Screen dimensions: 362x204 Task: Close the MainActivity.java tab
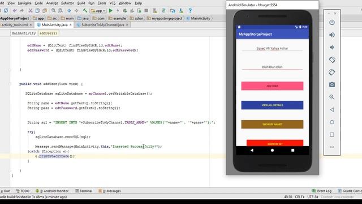[71, 25]
